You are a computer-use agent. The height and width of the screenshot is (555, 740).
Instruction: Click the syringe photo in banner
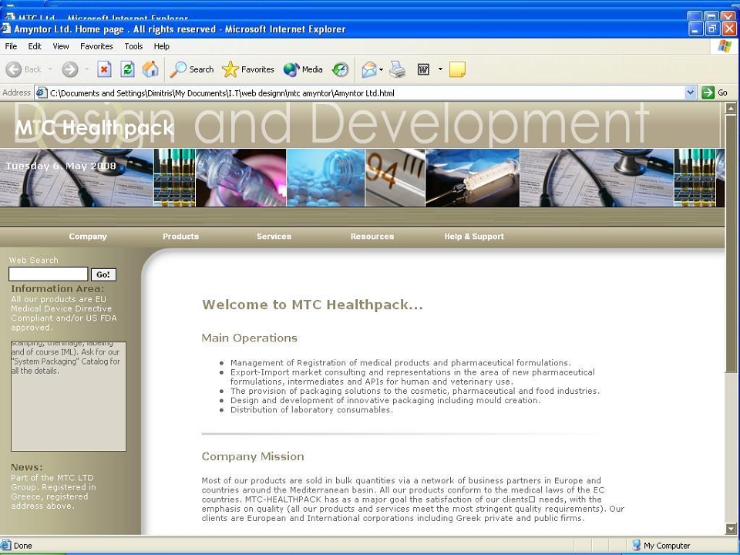tap(473, 178)
